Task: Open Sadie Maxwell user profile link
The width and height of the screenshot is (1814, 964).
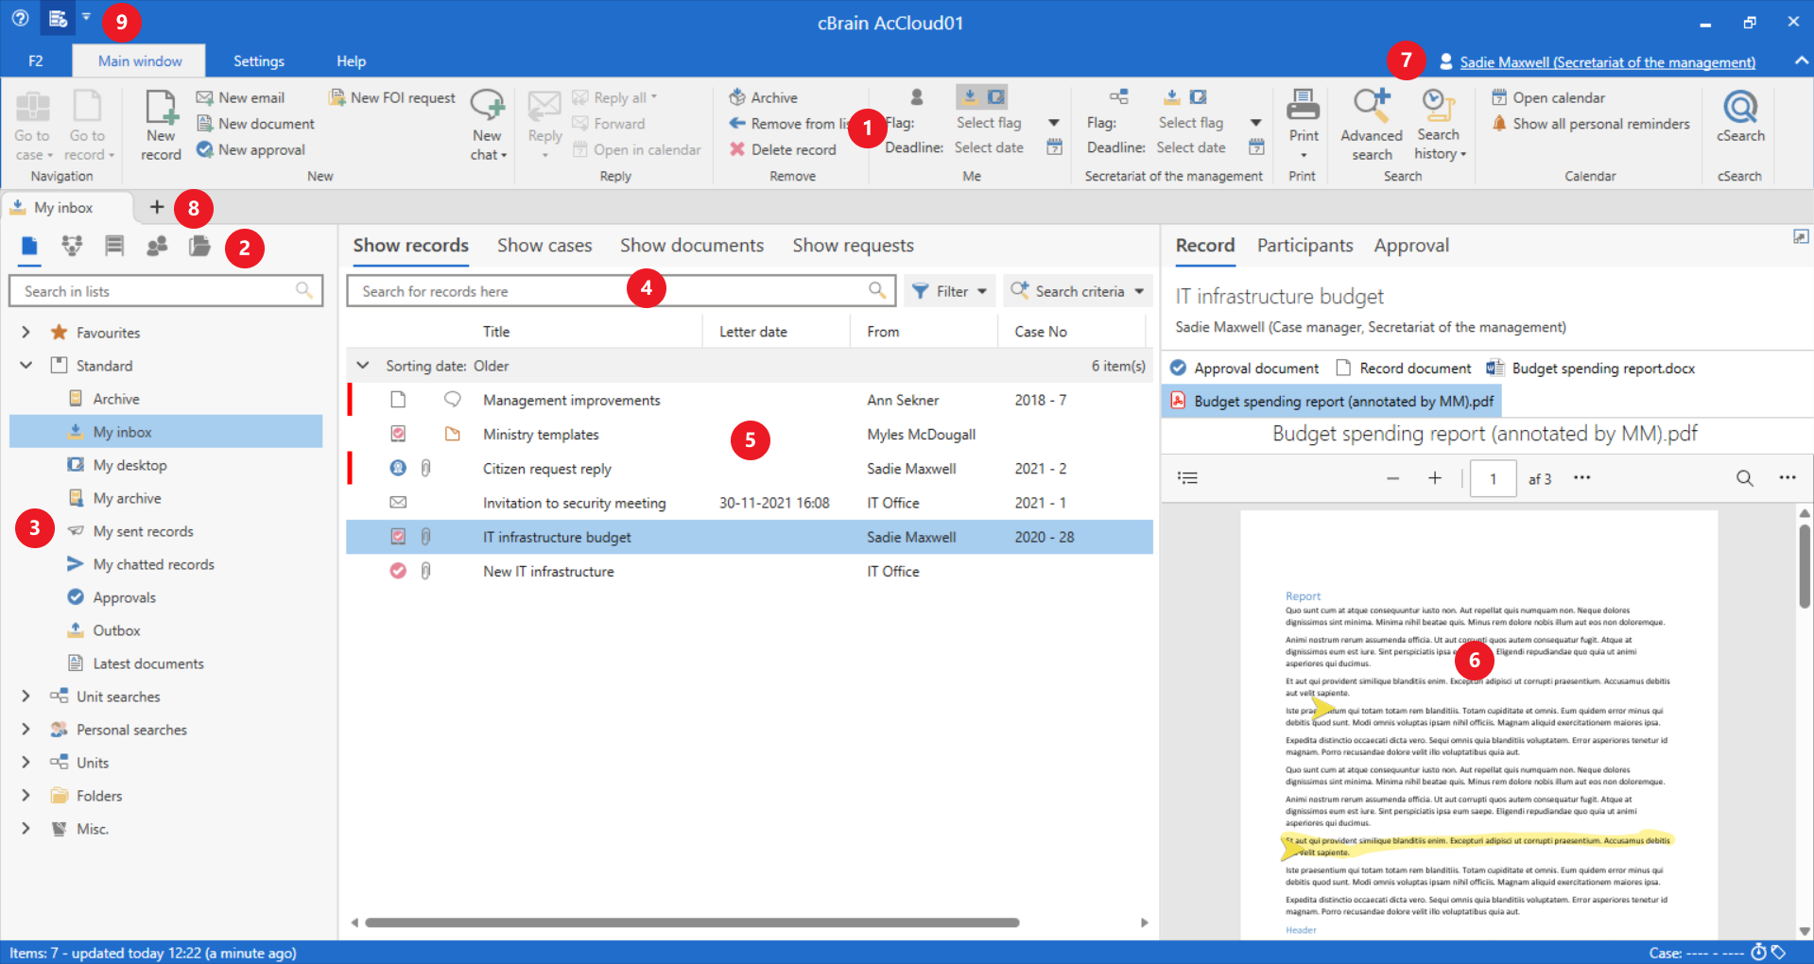Action: (x=1607, y=62)
